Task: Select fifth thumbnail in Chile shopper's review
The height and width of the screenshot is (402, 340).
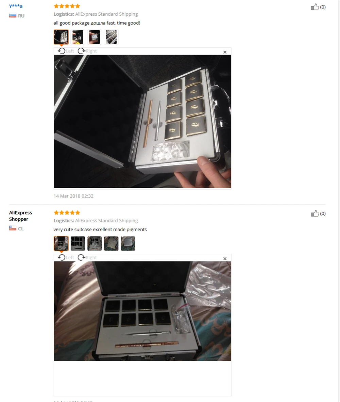Action: [x=128, y=243]
